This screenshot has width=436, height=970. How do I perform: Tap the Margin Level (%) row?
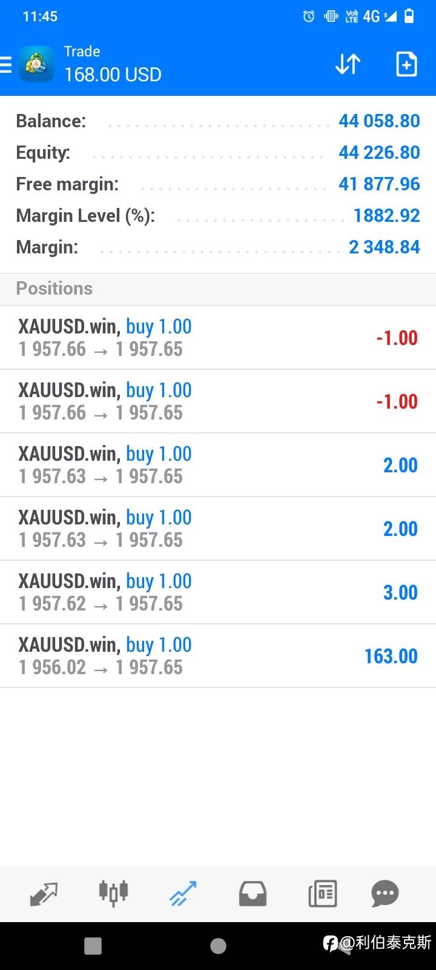[218, 216]
